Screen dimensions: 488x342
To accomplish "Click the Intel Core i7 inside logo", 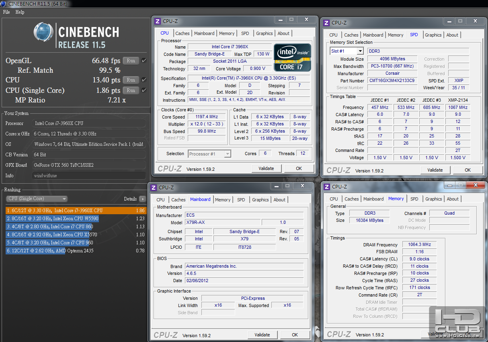I will (292, 57).
